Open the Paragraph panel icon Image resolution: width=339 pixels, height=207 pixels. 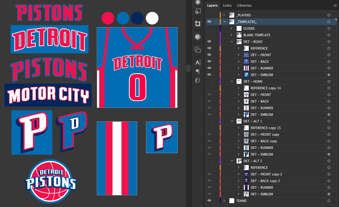coord(197,72)
